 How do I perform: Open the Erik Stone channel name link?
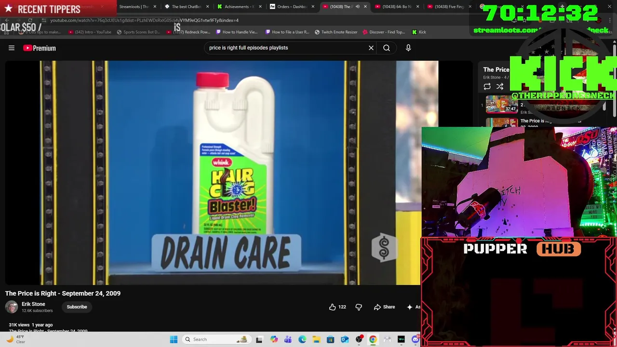33,304
